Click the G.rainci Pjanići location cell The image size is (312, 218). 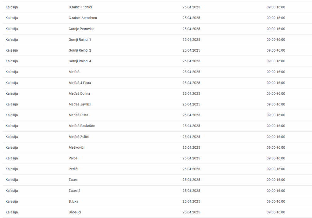tap(80, 7)
